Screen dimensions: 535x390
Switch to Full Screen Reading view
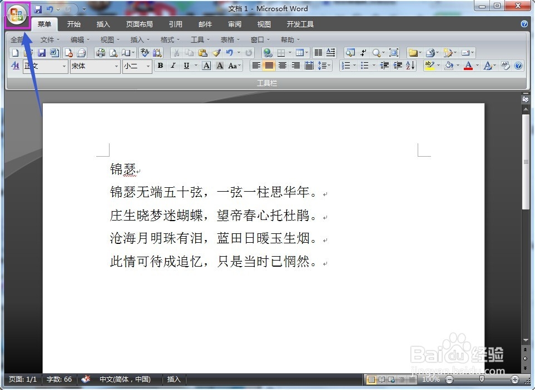pos(382,379)
